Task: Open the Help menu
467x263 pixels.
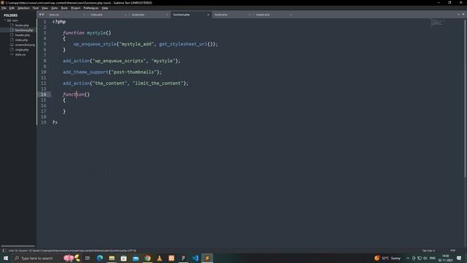Action: coord(105,8)
